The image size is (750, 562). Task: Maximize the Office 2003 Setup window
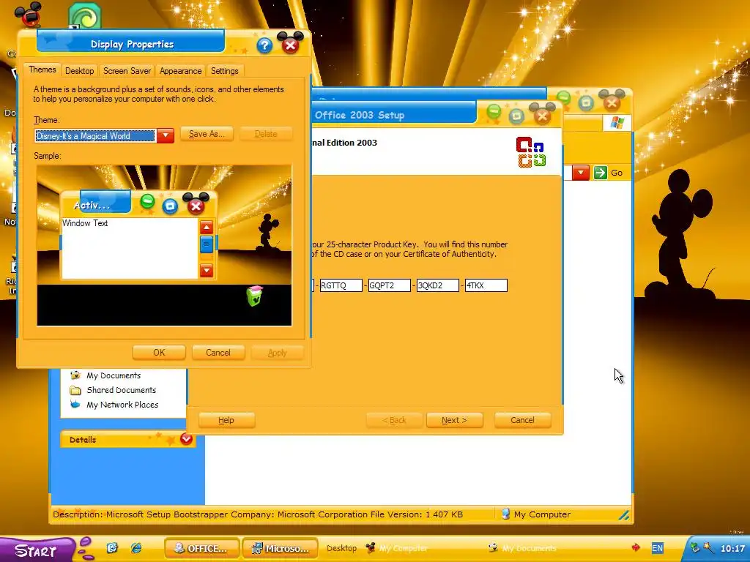516,116
